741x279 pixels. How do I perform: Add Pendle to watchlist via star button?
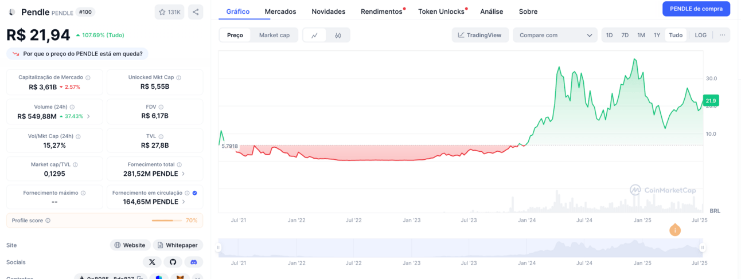[169, 12]
